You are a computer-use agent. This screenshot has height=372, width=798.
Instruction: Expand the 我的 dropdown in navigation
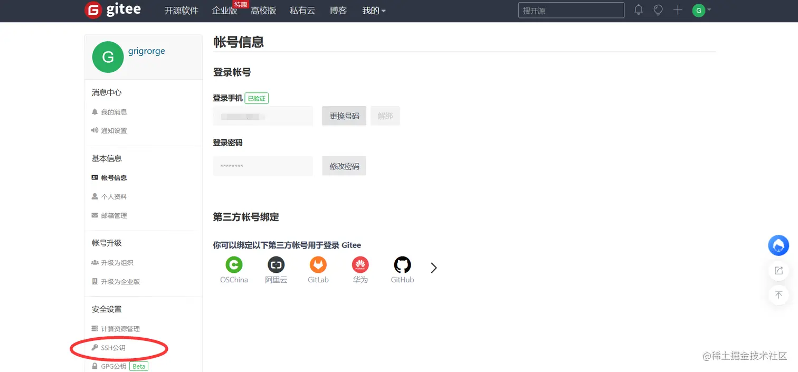point(374,11)
